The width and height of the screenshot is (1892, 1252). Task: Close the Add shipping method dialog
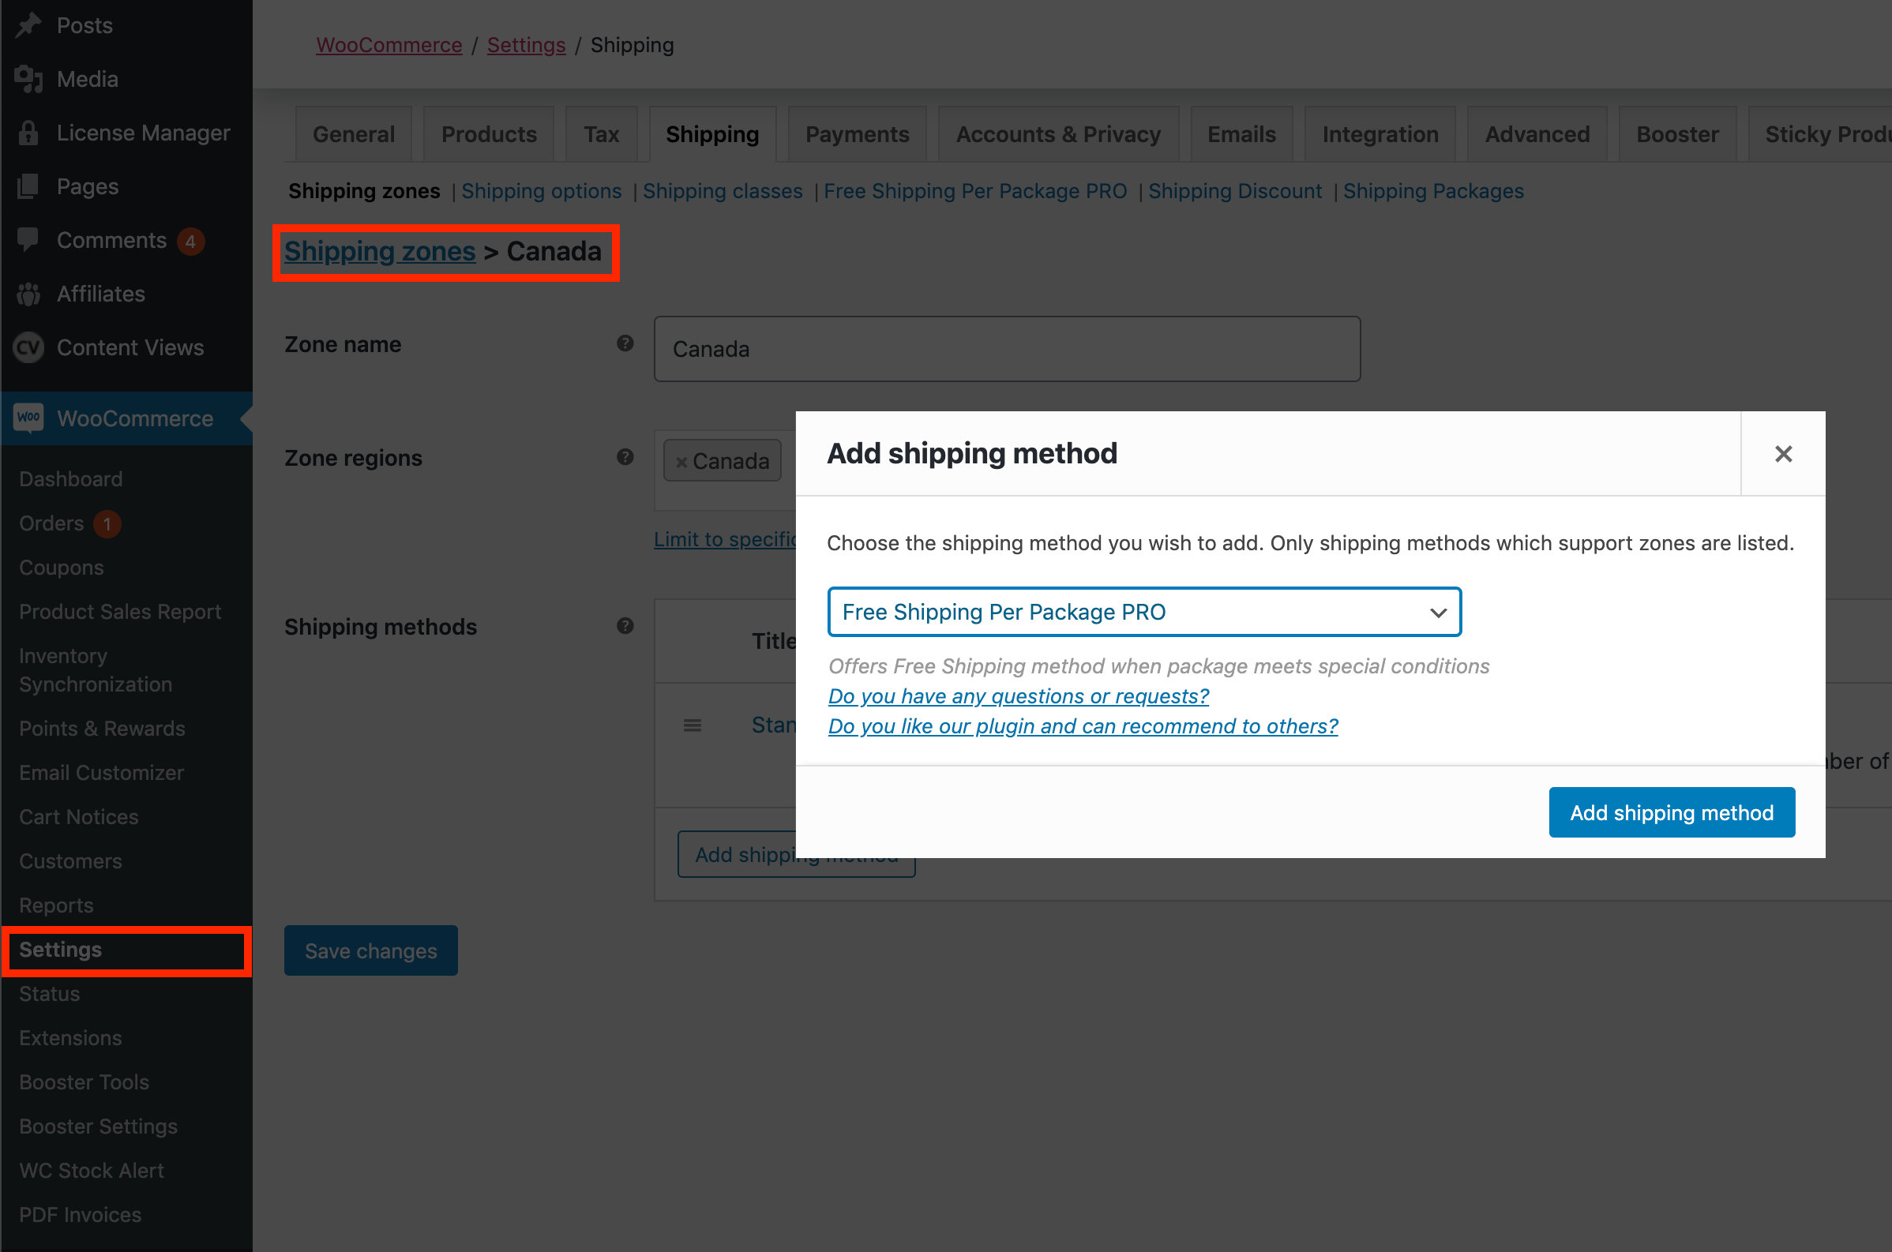(x=1782, y=454)
